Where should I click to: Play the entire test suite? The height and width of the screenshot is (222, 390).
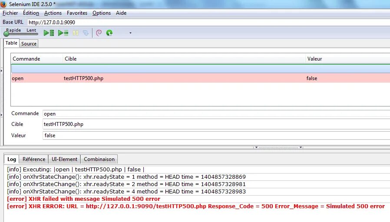tap(49, 33)
